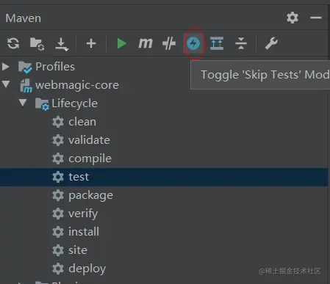Click Generate Sources and Update Folders icon
Image resolution: width=330 pixels, height=284 pixels.
point(37,44)
